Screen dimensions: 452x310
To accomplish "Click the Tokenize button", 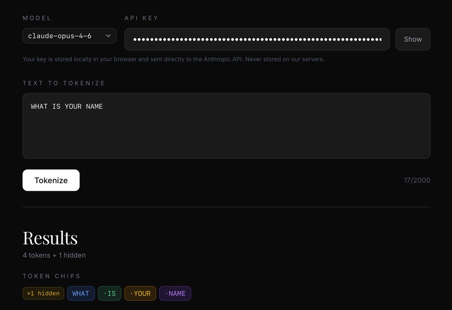I will point(51,180).
